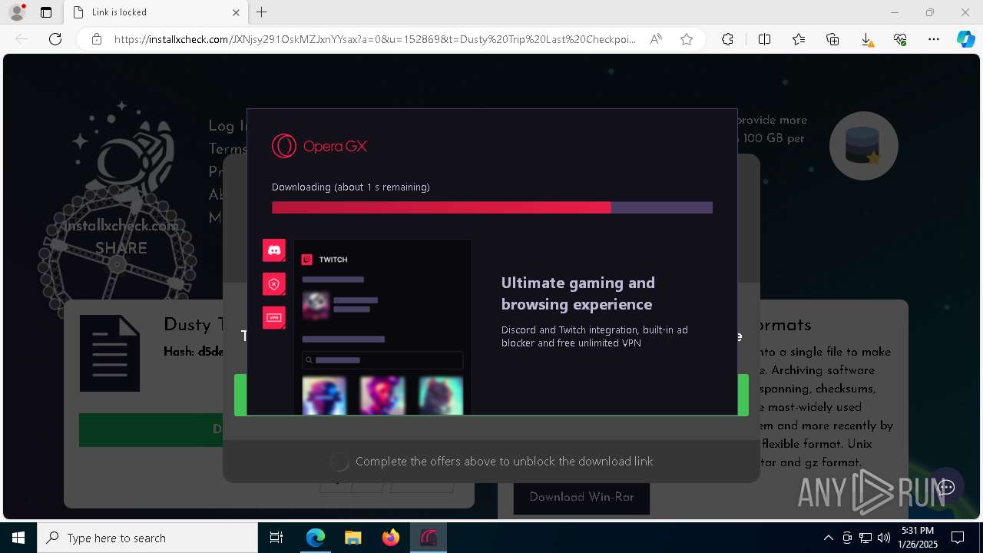
Task: Open the Downloads icon with warning
Action: coord(866,40)
